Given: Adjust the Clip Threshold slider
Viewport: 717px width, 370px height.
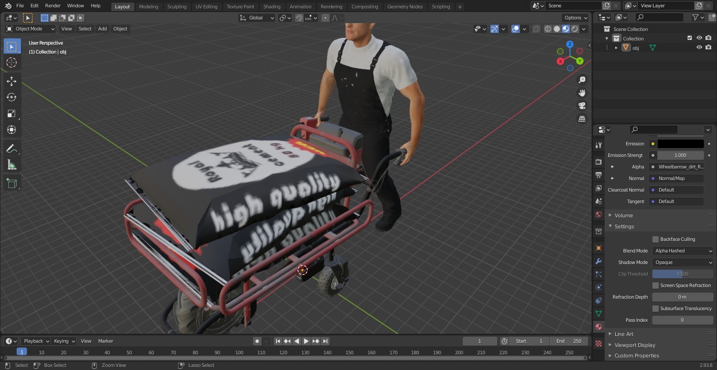Looking at the screenshot, I should [683, 274].
